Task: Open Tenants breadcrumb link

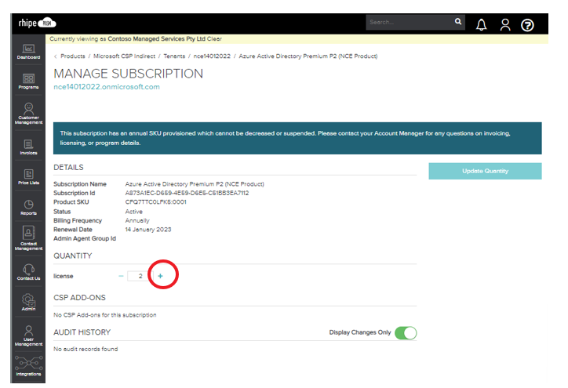Action: pyautogui.click(x=174, y=56)
